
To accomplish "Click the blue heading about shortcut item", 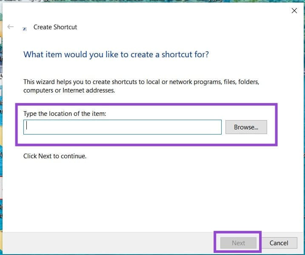I will [x=116, y=54].
